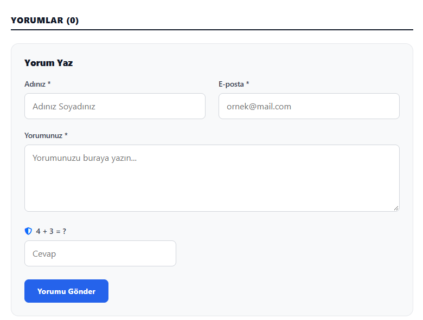Grab the comment textarea resize handle
423x320 pixels.
[396, 208]
